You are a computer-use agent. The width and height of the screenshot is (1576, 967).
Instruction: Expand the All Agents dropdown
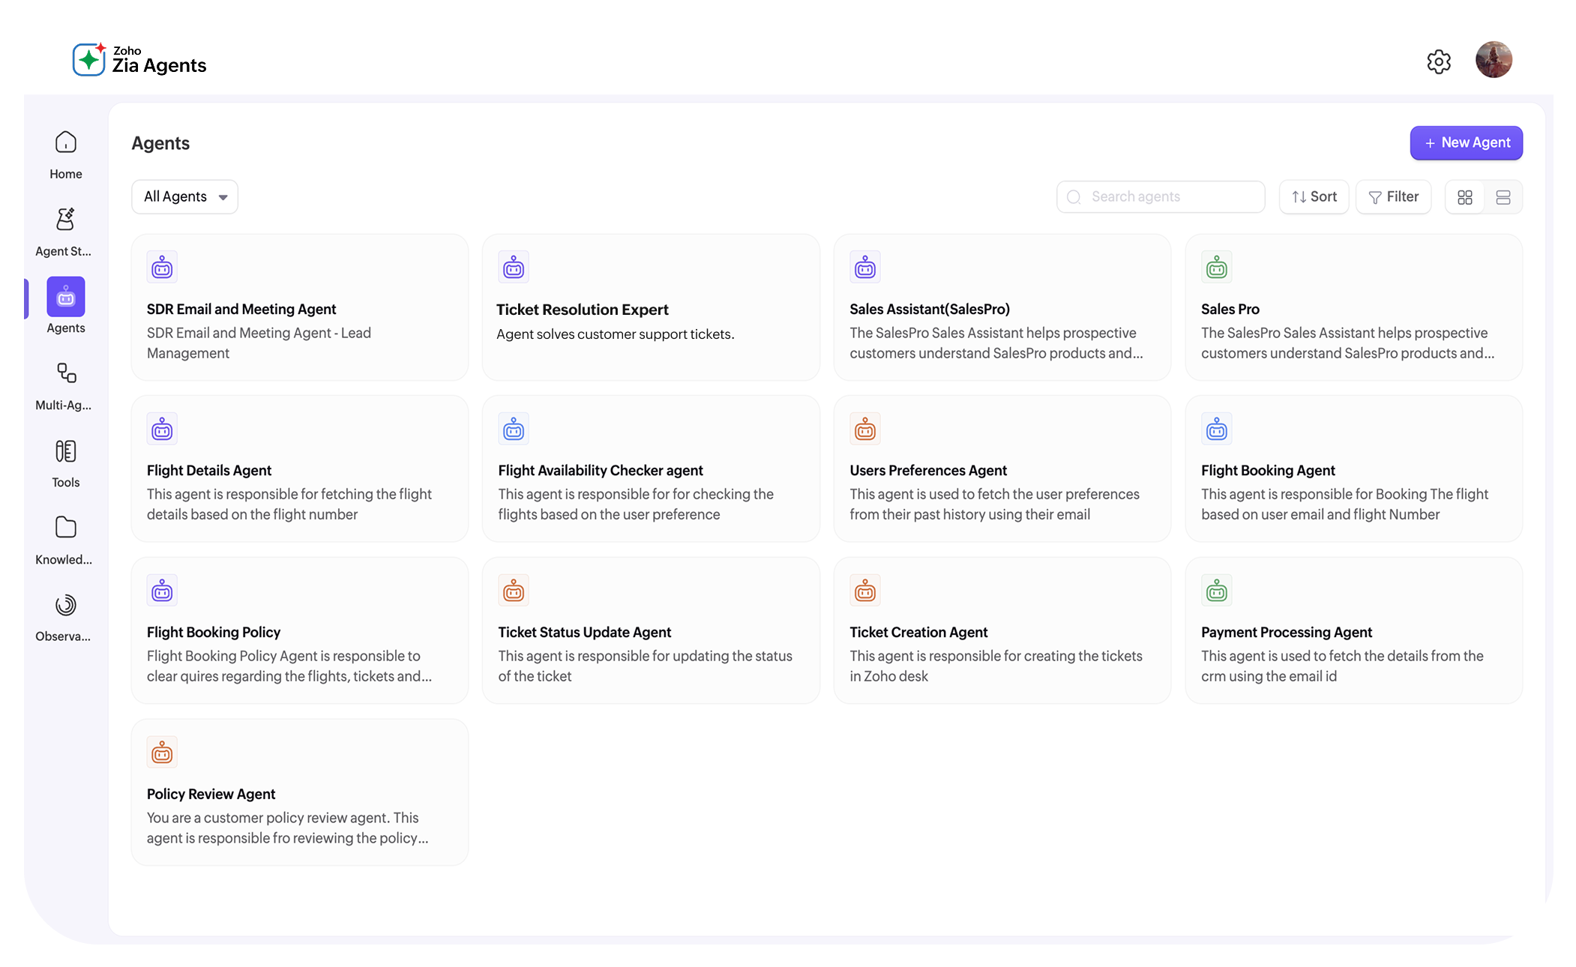tap(184, 196)
